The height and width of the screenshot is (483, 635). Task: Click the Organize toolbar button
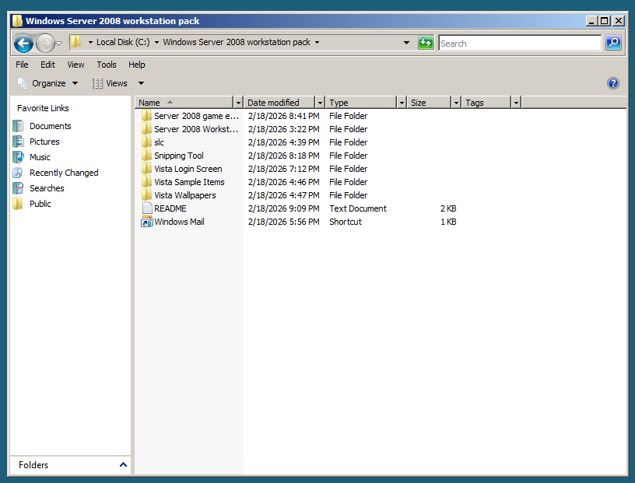[47, 83]
